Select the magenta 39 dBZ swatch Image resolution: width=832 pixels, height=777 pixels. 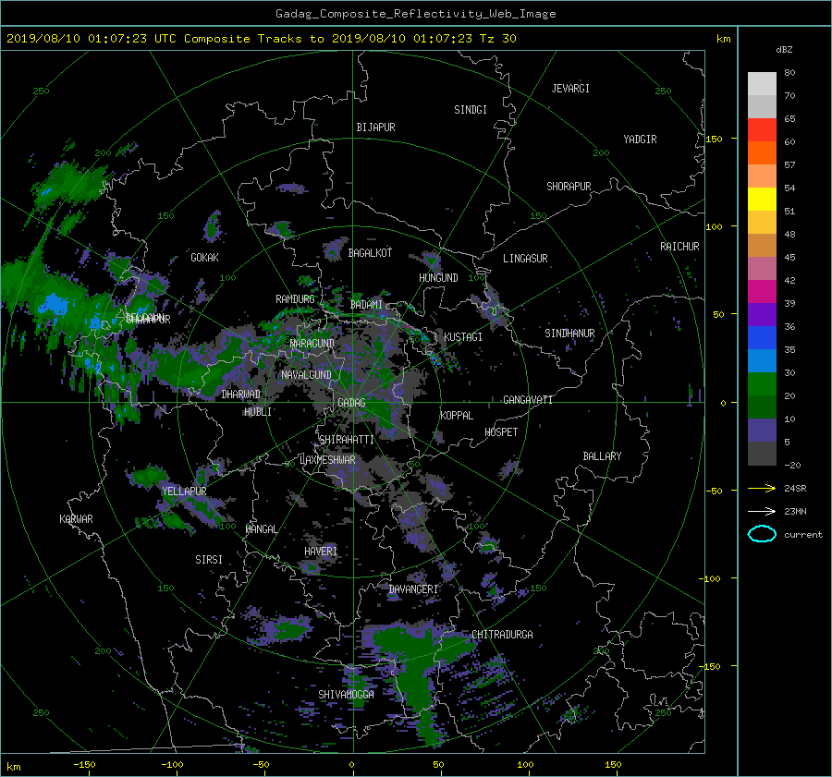point(762,292)
